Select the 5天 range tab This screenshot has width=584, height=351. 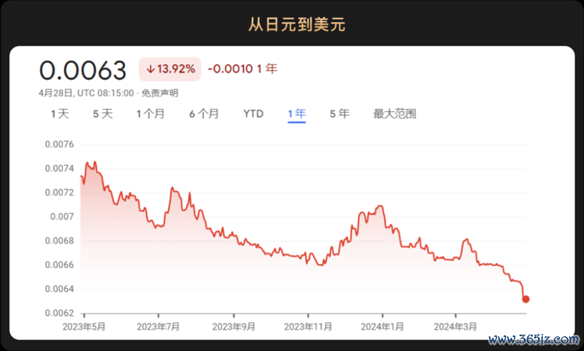(x=103, y=114)
